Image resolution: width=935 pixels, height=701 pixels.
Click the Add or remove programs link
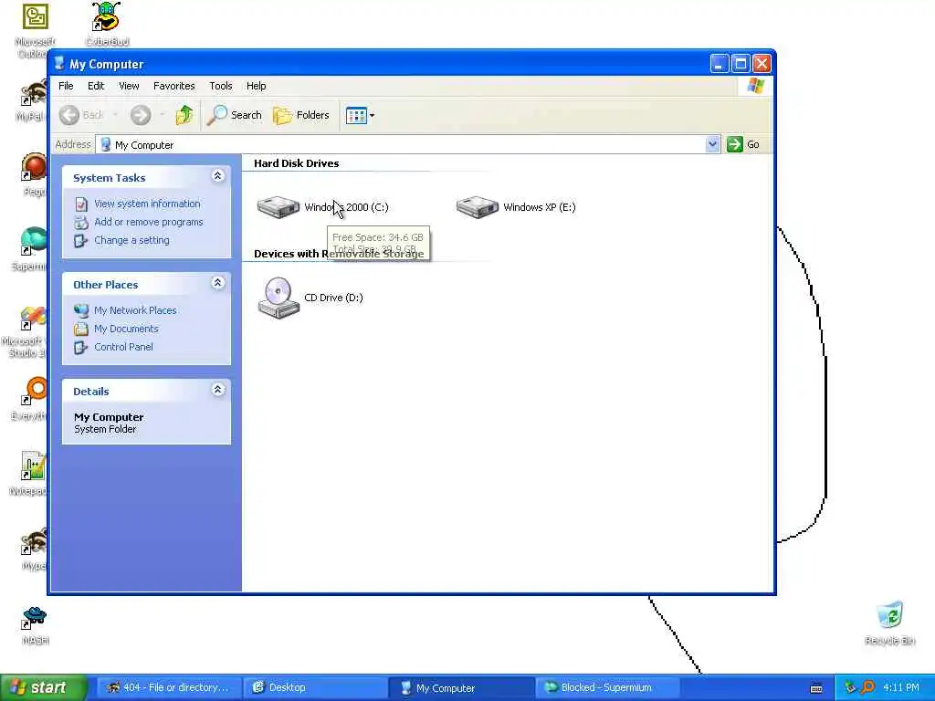(149, 222)
